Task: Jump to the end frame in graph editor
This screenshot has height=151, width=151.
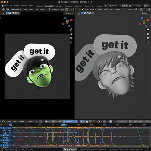Action: click(x=60, y=121)
